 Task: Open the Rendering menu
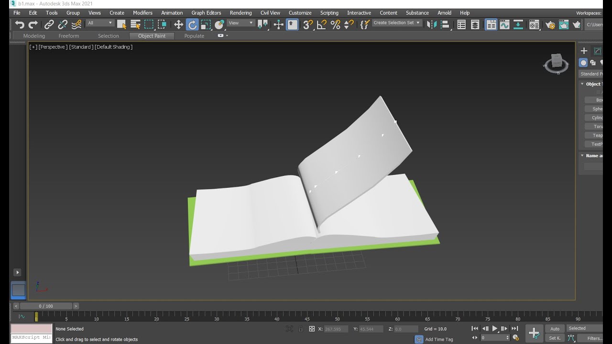pyautogui.click(x=240, y=13)
